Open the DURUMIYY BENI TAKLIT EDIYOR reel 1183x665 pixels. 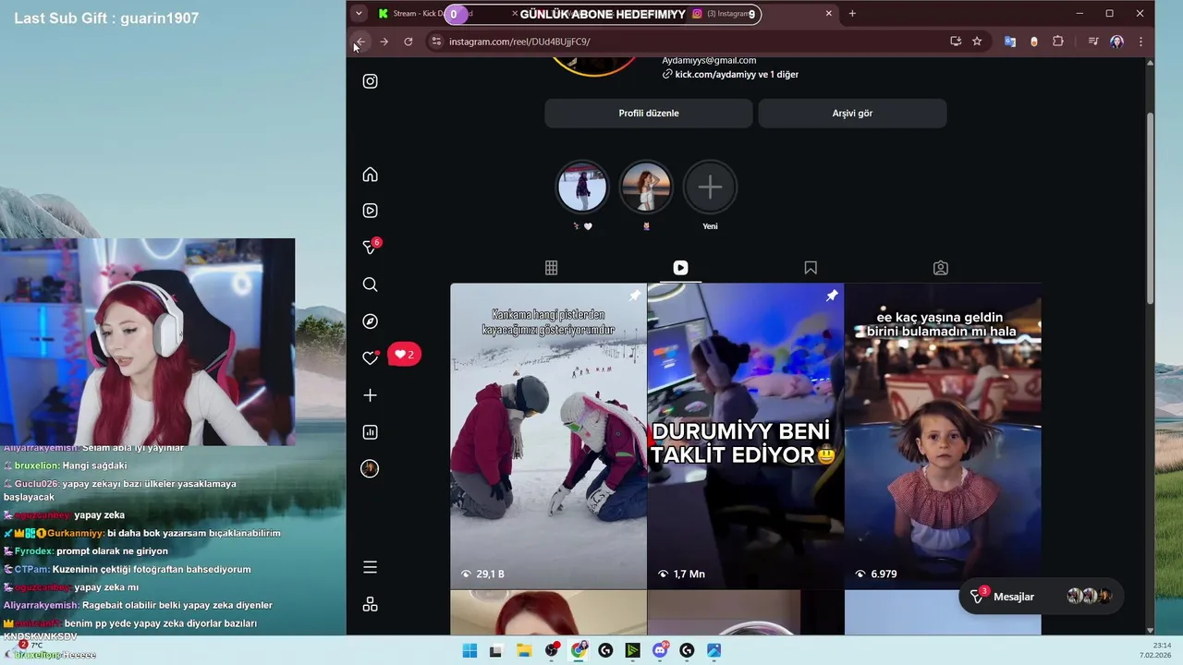pos(745,436)
